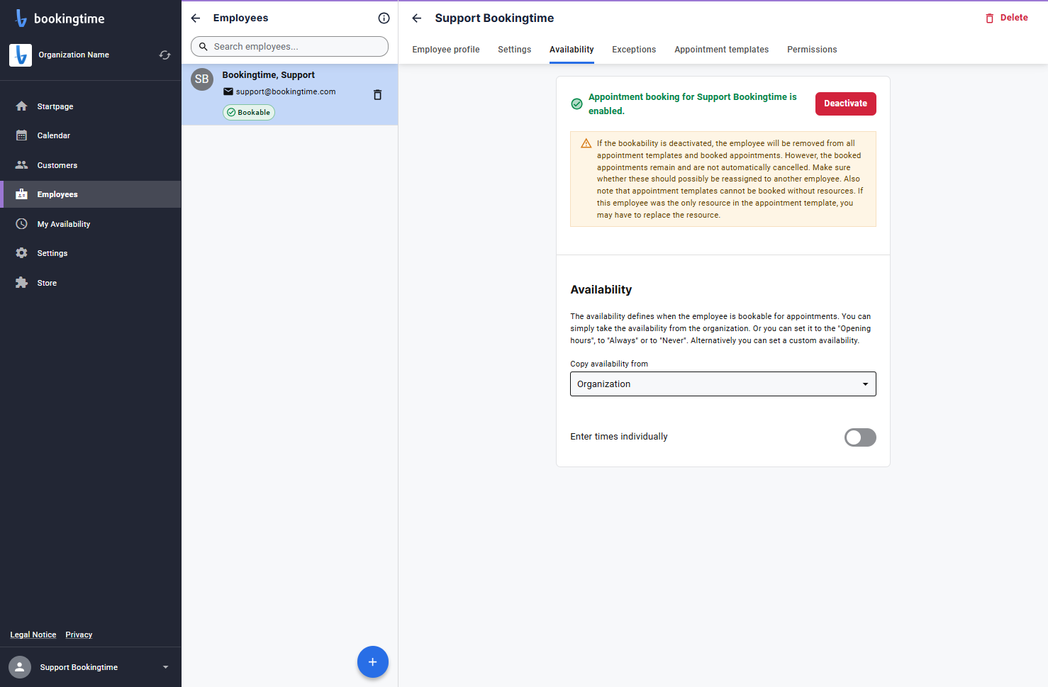
Task: Click the orange warning triangle icon
Action: [x=586, y=143]
